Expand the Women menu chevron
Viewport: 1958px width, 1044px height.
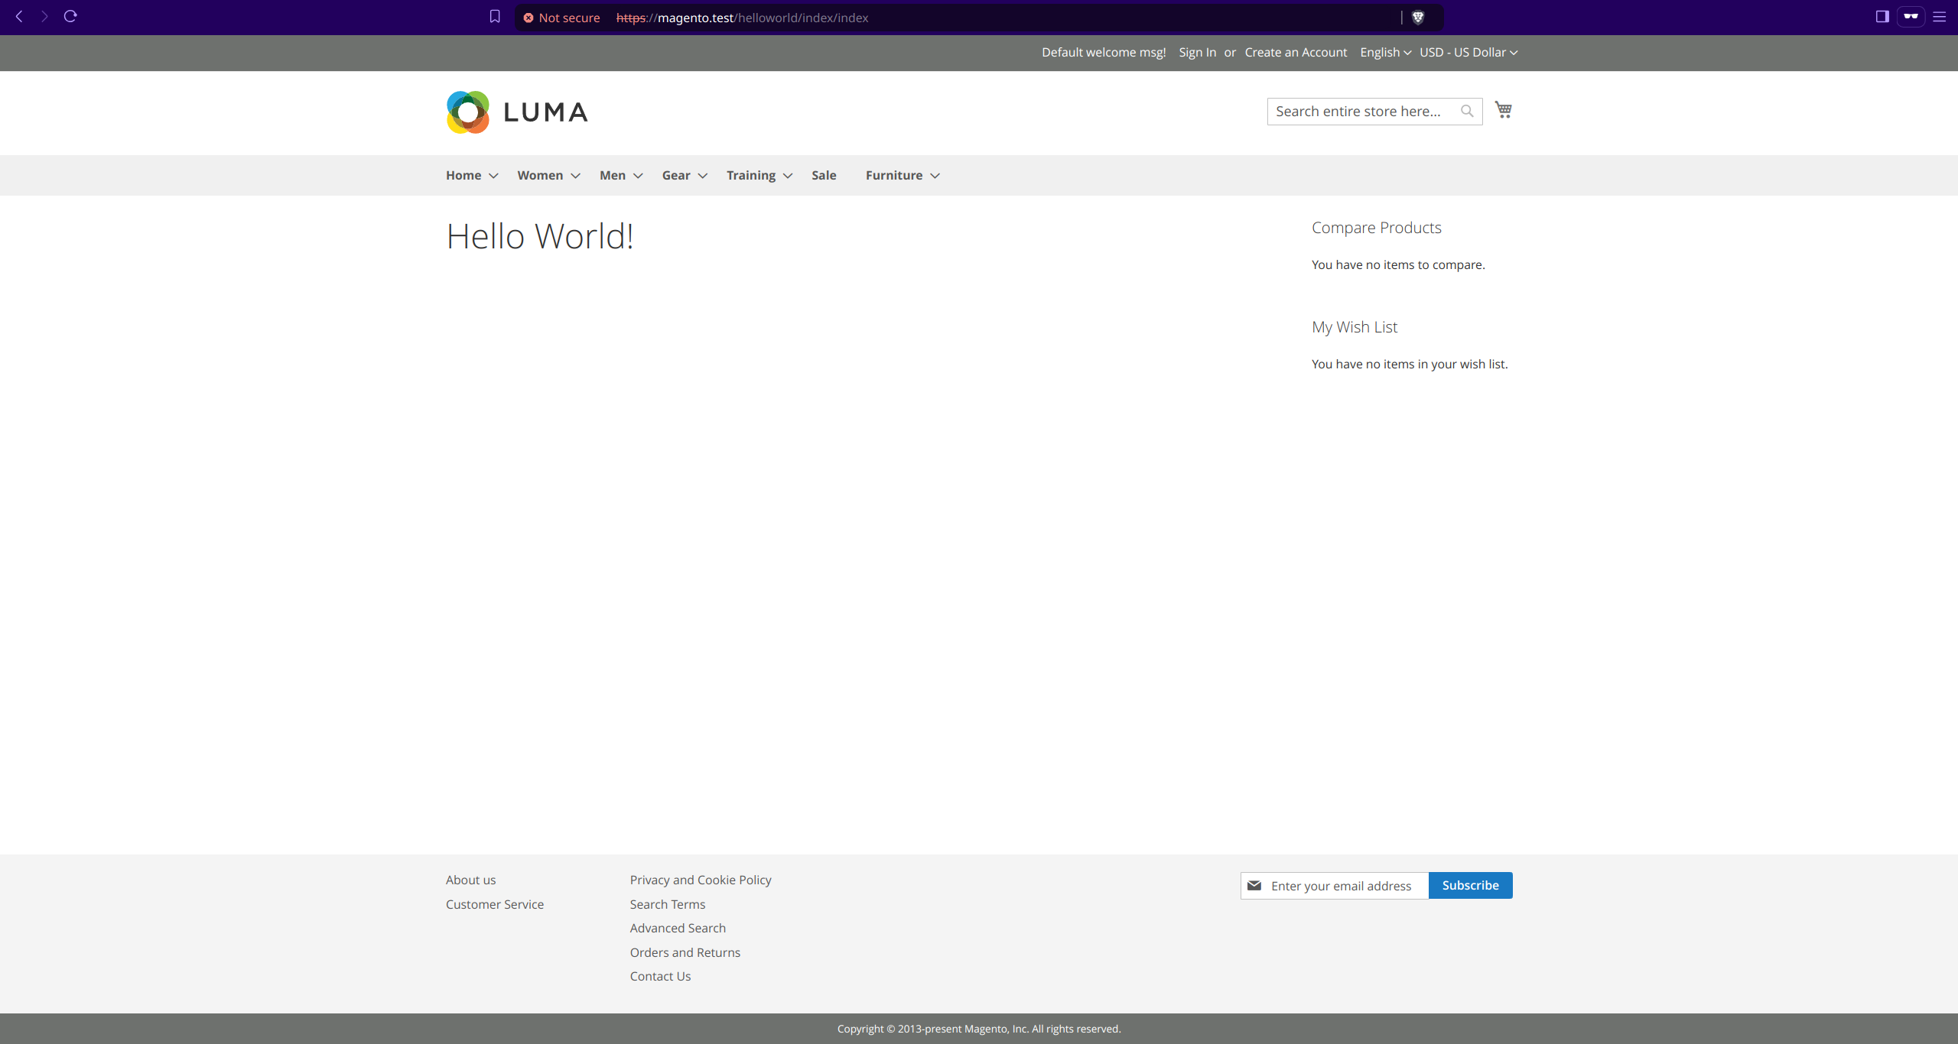point(576,176)
